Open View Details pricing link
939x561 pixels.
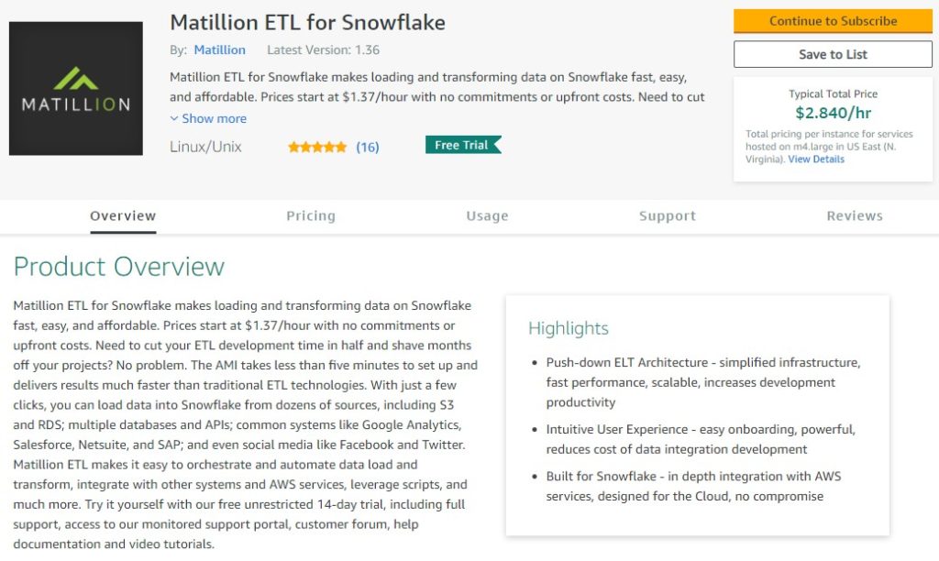click(816, 159)
